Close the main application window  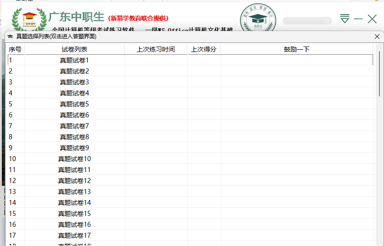[x=372, y=19]
